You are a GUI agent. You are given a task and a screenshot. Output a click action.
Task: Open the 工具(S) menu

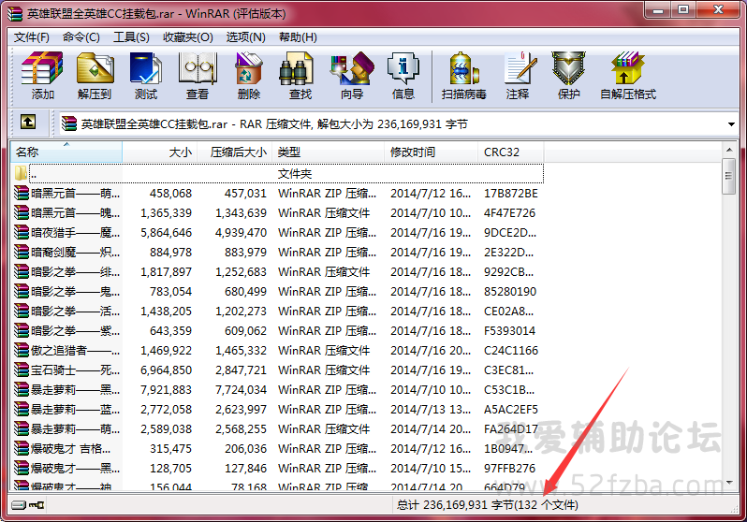pos(131,37)
